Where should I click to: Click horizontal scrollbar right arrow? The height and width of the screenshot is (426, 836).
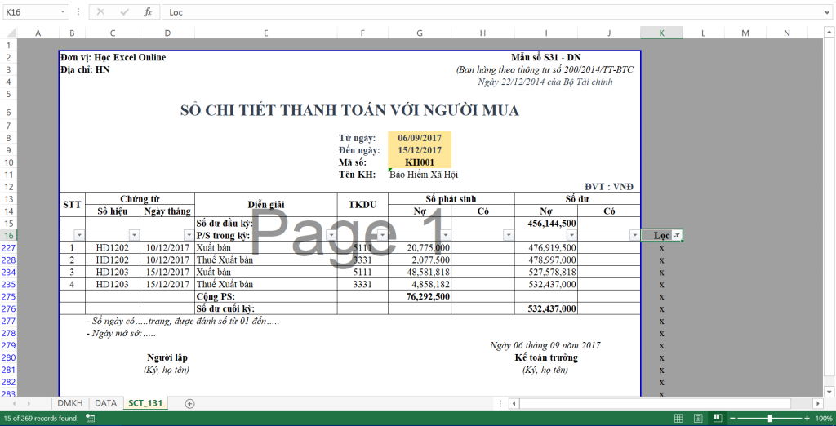point(817,404)
